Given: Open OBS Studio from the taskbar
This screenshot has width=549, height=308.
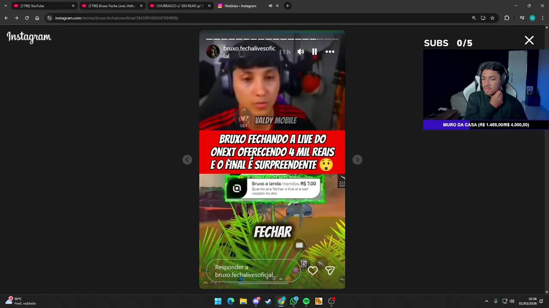Looking at the screenshot, I should pyautogui.click(x=332, y=301).
